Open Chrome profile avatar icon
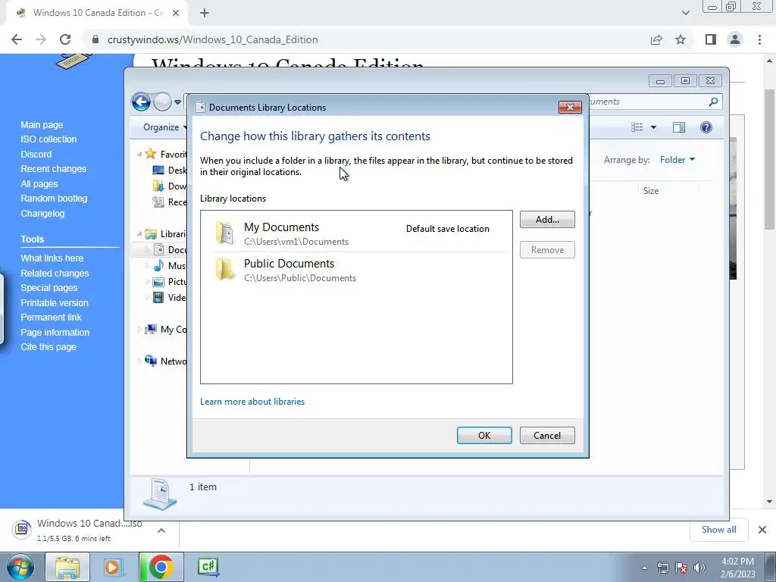 pyautogui.click(x=735, y=39)
